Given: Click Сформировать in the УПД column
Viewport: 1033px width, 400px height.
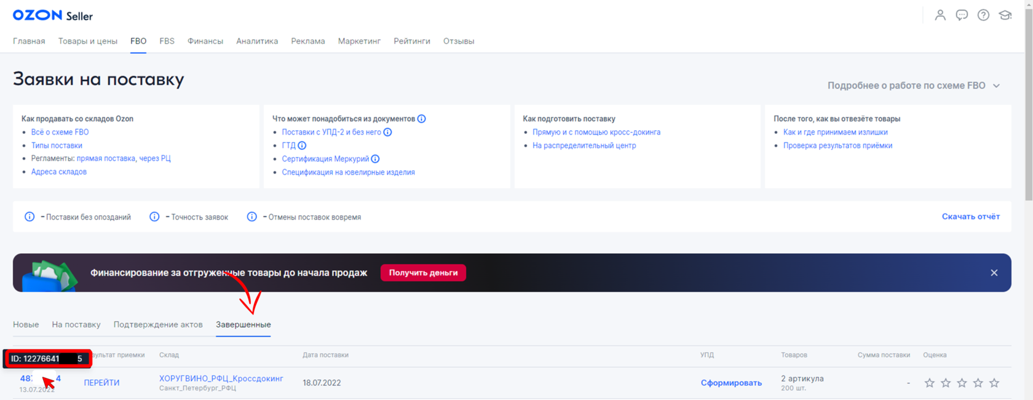Looking at the screenshot, I should [731, 383].
